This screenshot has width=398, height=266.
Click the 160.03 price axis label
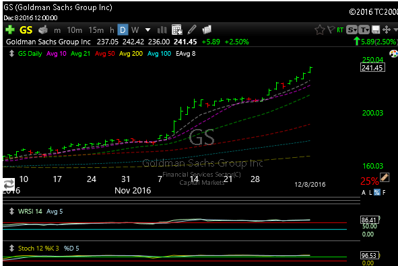pos(372,166)
